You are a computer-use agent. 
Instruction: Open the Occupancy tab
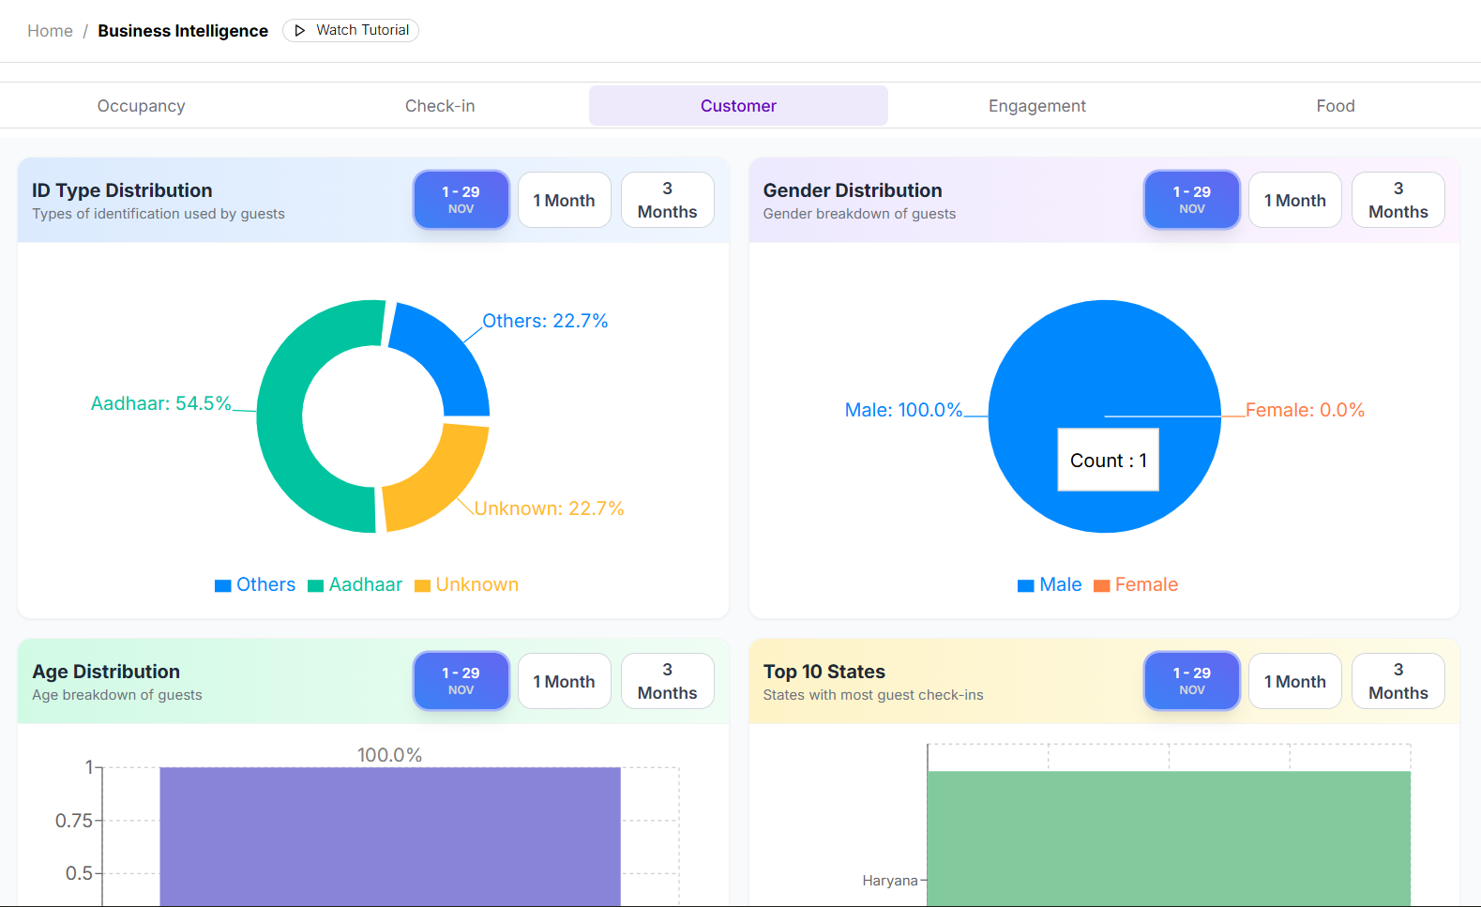point(141,106)
